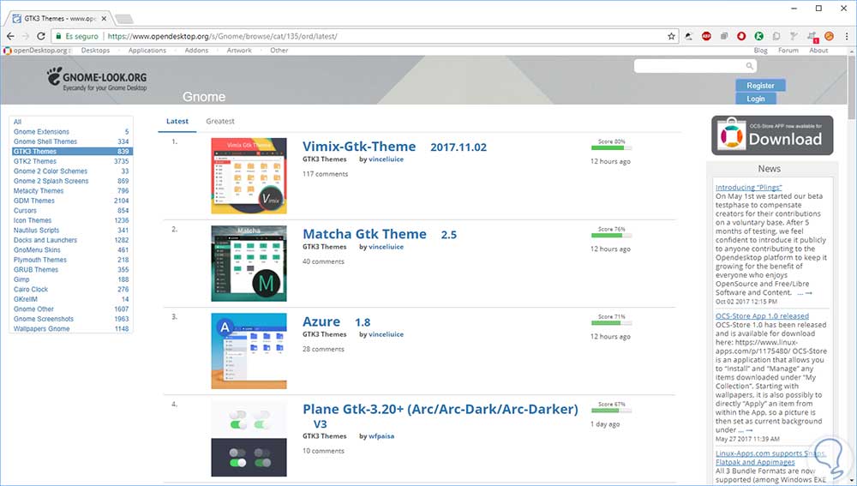Click the Matcha Score 76% bar
Viewport: 857px width, 486px height.
pyautogui.click(x=611, y=235)
